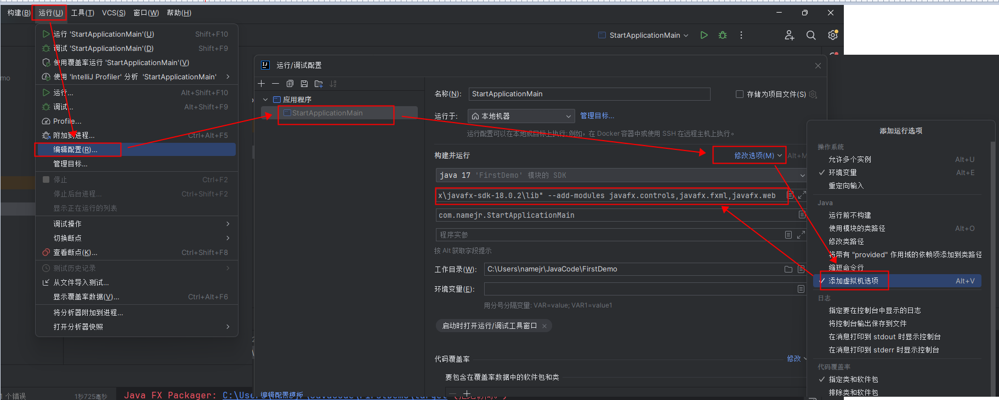999x400 pixels.
Task: Open the 修改选项(M) dropdown
Action: click(x=758, y=155)
